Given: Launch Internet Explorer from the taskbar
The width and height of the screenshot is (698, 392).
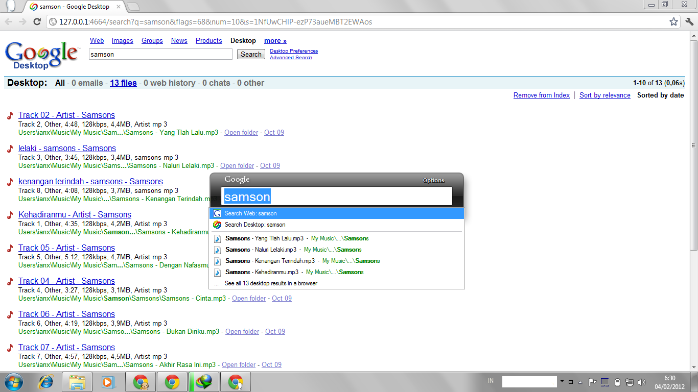Looking at the screenshot, I should click(46, 382).
